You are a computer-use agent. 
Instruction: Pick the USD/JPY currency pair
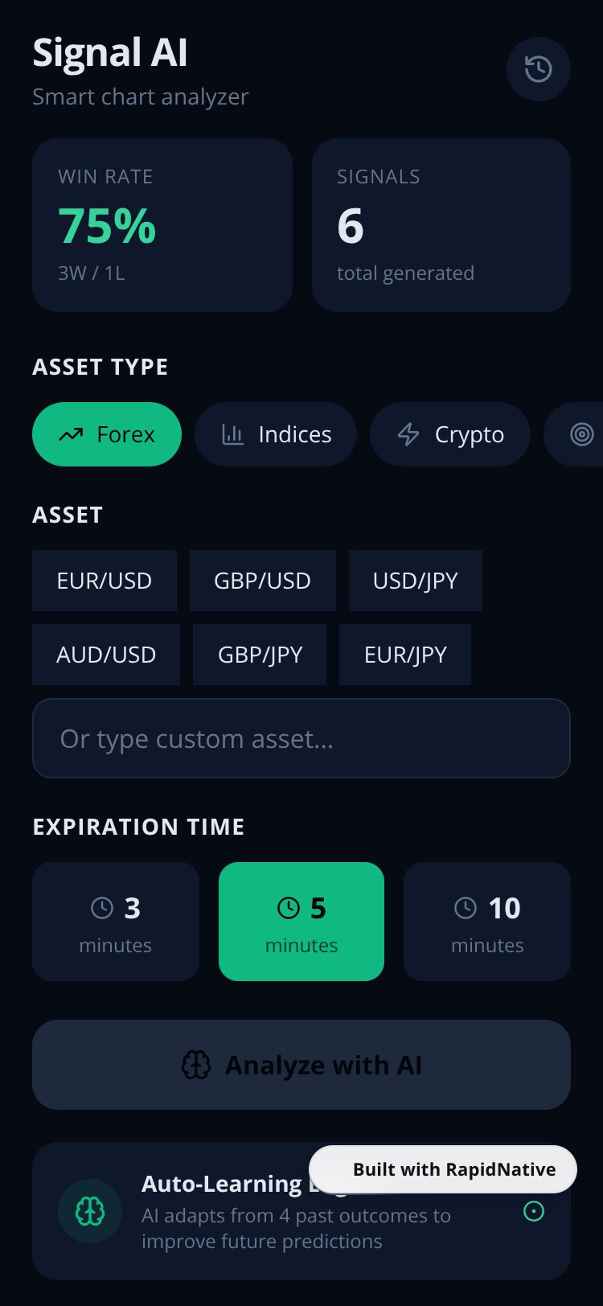[x=416, y=581]
